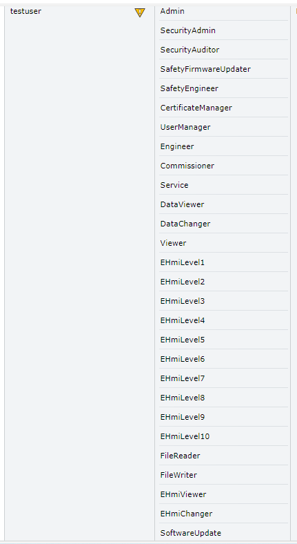
Task: Click the yellow warning icon beside testuser
Action: pyautogui.click(x=139, y=13)
